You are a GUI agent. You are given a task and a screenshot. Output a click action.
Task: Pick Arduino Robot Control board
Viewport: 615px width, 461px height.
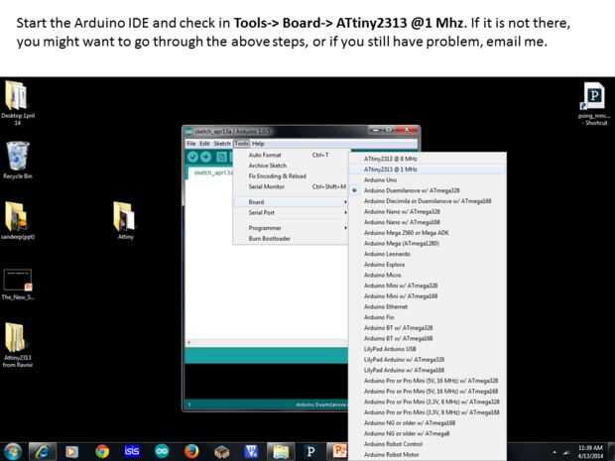pos(428,444)
